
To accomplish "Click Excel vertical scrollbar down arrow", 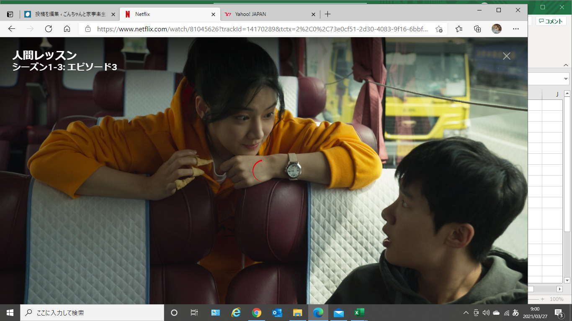I will pos(567,280).
